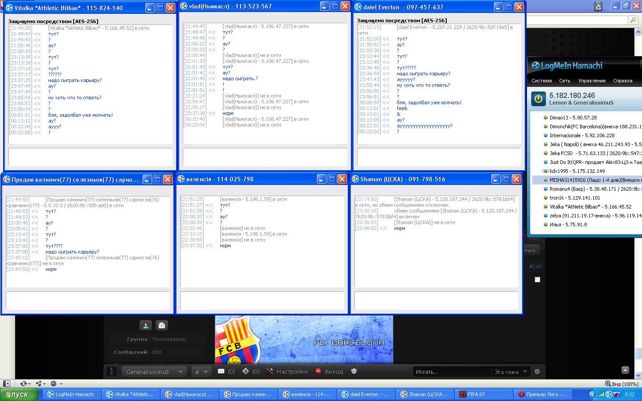Click the shield icon next to Выход

354,371
